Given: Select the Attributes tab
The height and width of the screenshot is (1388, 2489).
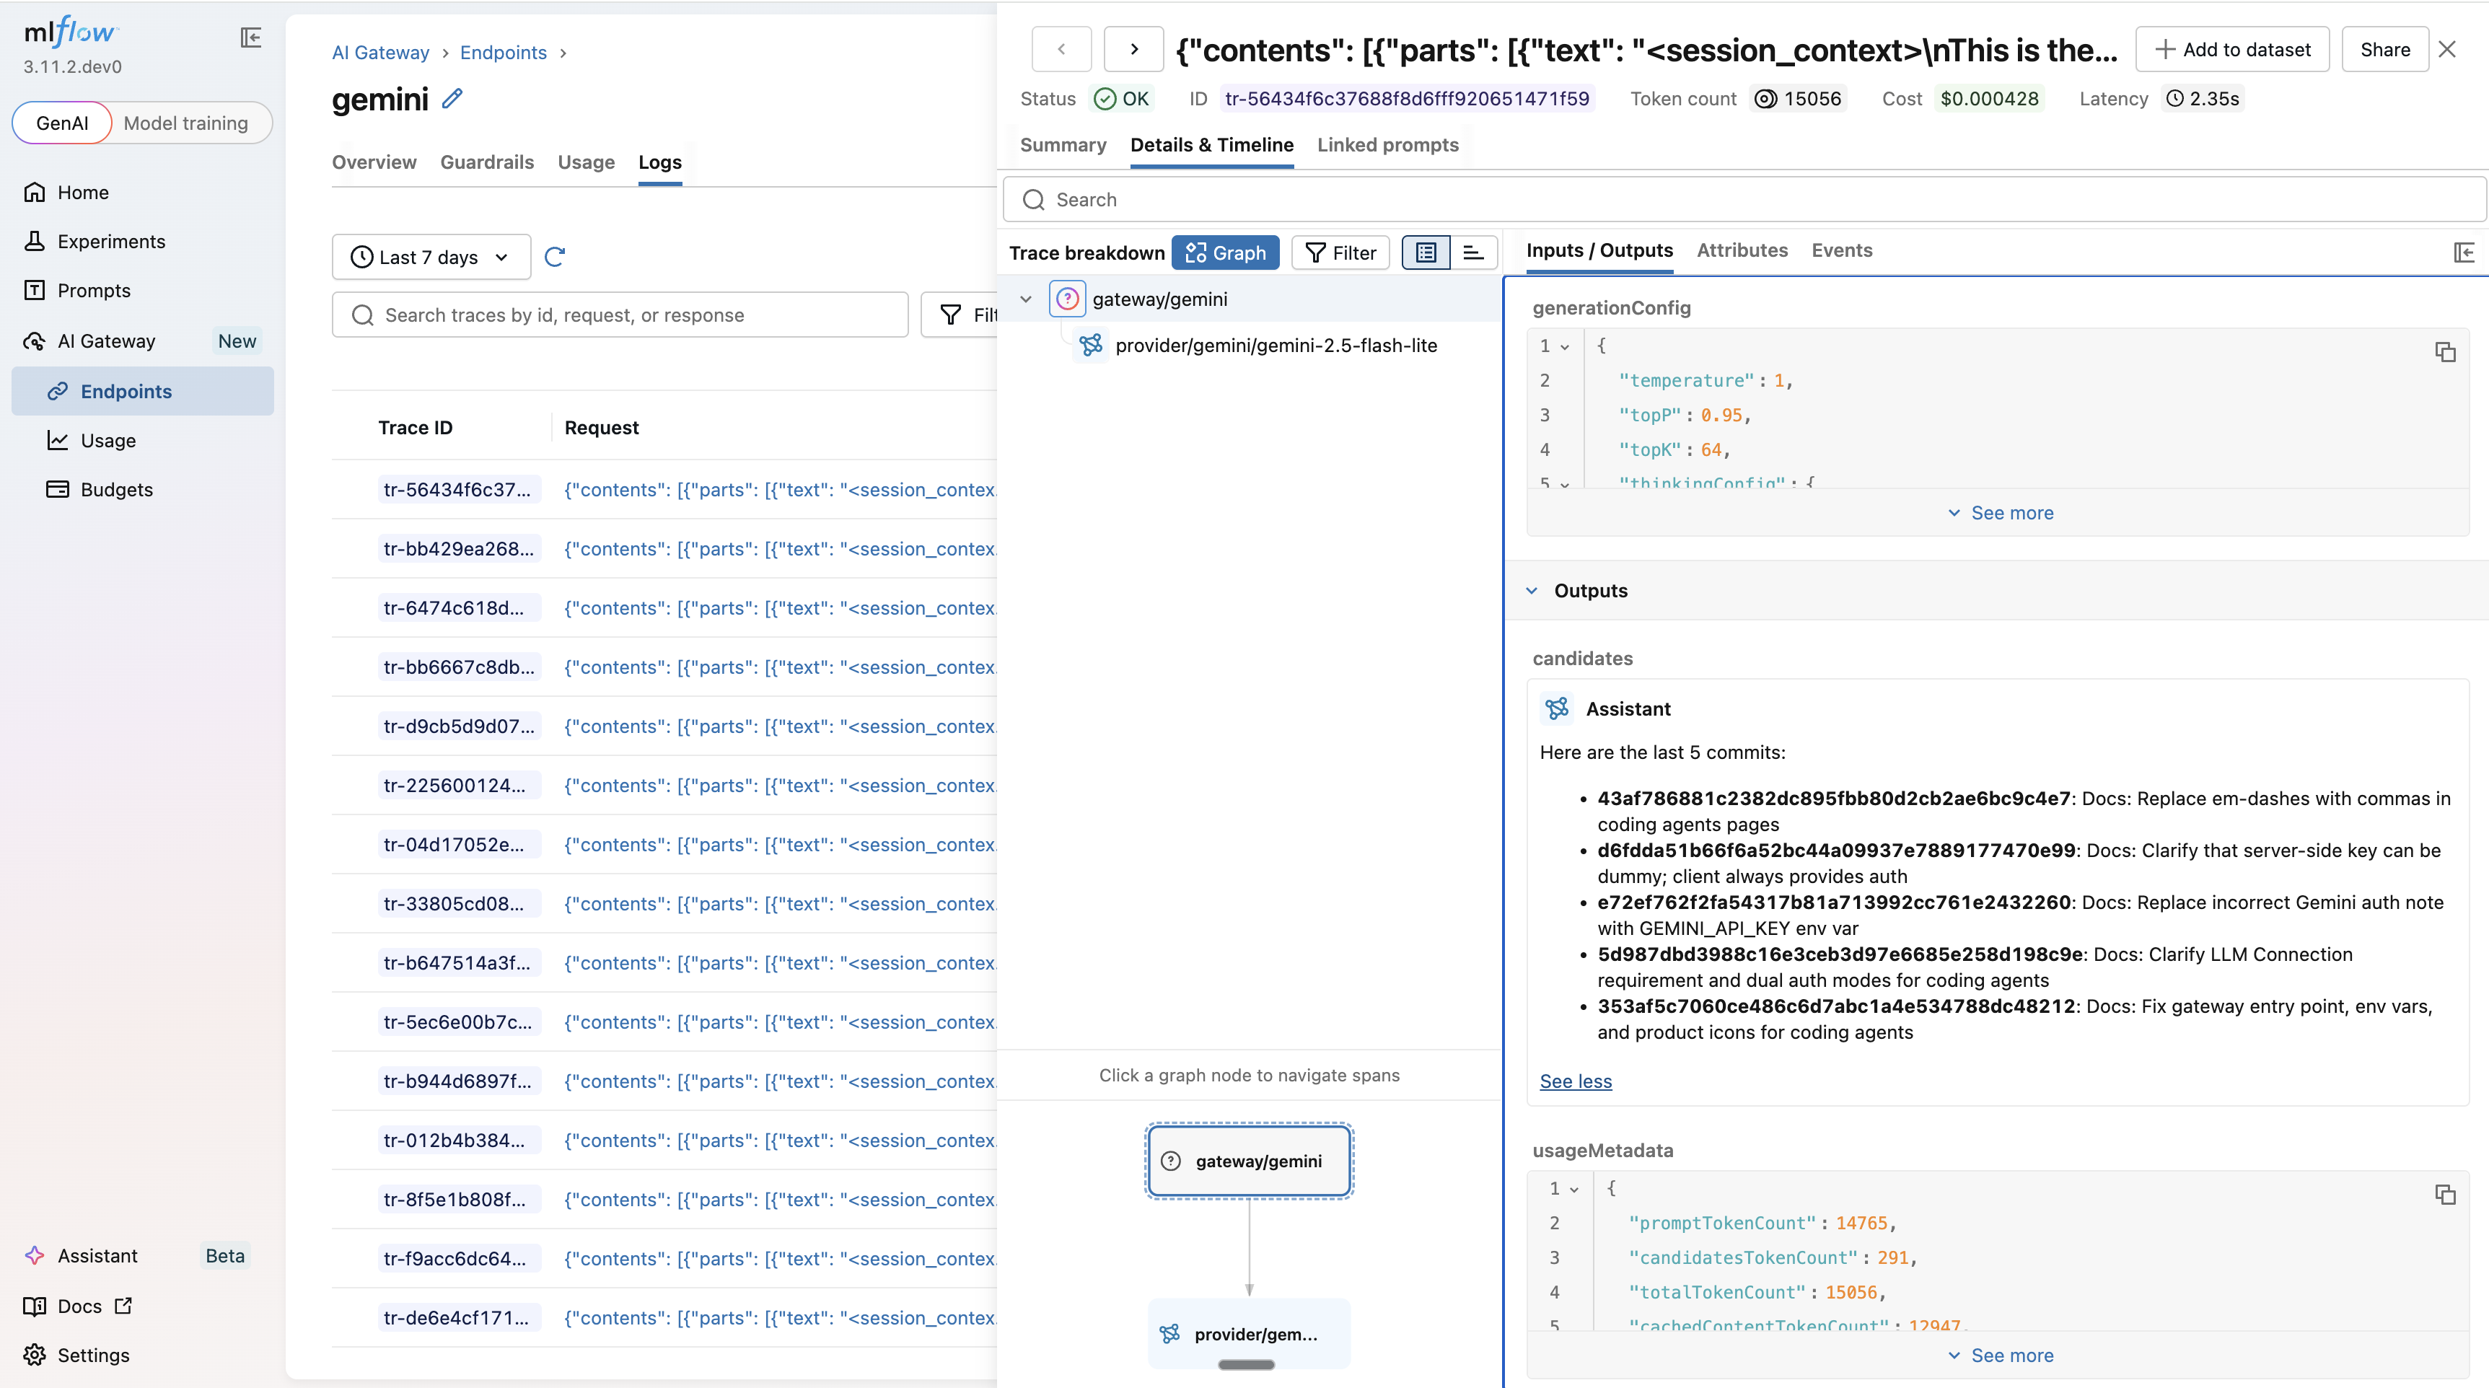Looking at the screenshot, I should pos(1742,250).
